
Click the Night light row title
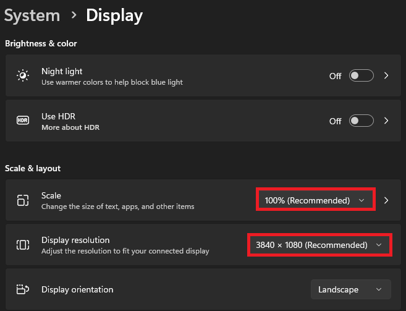62,71
